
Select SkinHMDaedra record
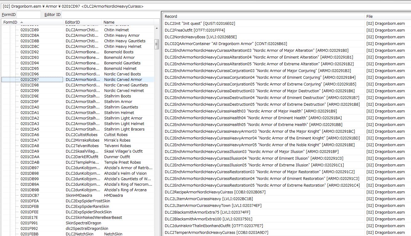coord(78,196)
